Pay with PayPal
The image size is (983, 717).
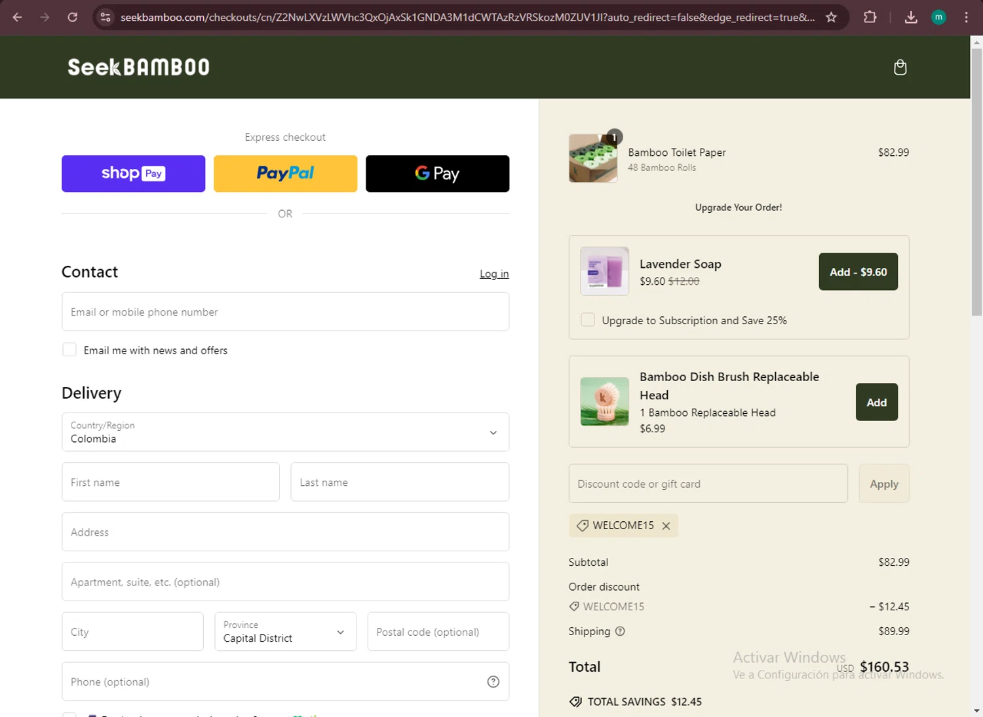tap(285, 174)
